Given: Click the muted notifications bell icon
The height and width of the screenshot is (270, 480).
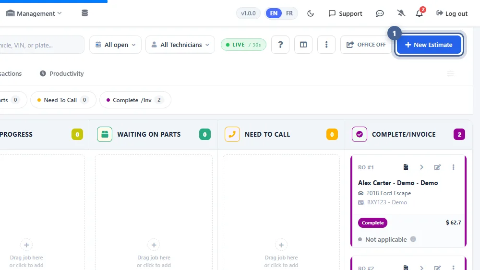Looking at the screenshot, I should pos(401,13).
